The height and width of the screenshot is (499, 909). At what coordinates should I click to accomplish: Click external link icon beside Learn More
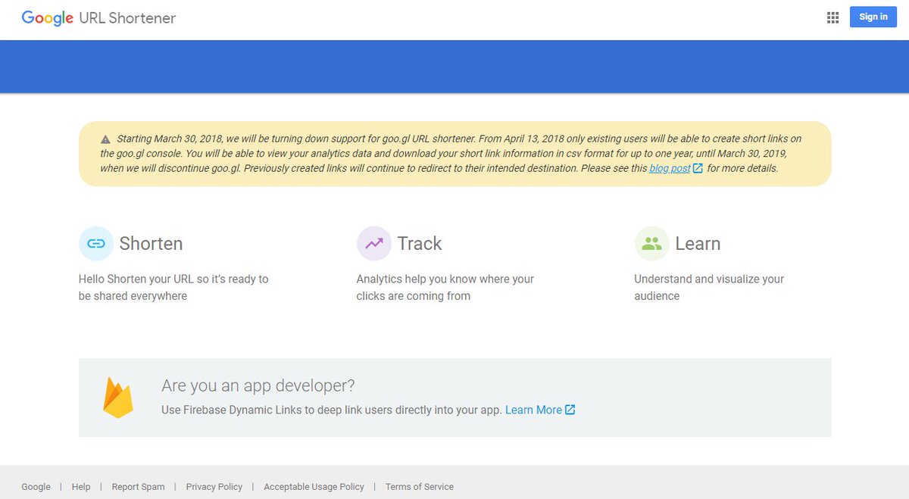click(570, 410)
